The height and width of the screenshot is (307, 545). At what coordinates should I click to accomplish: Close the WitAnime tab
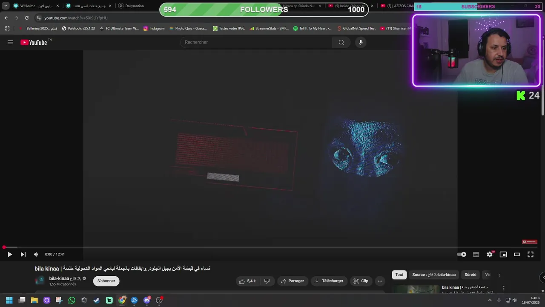point(57,6)
